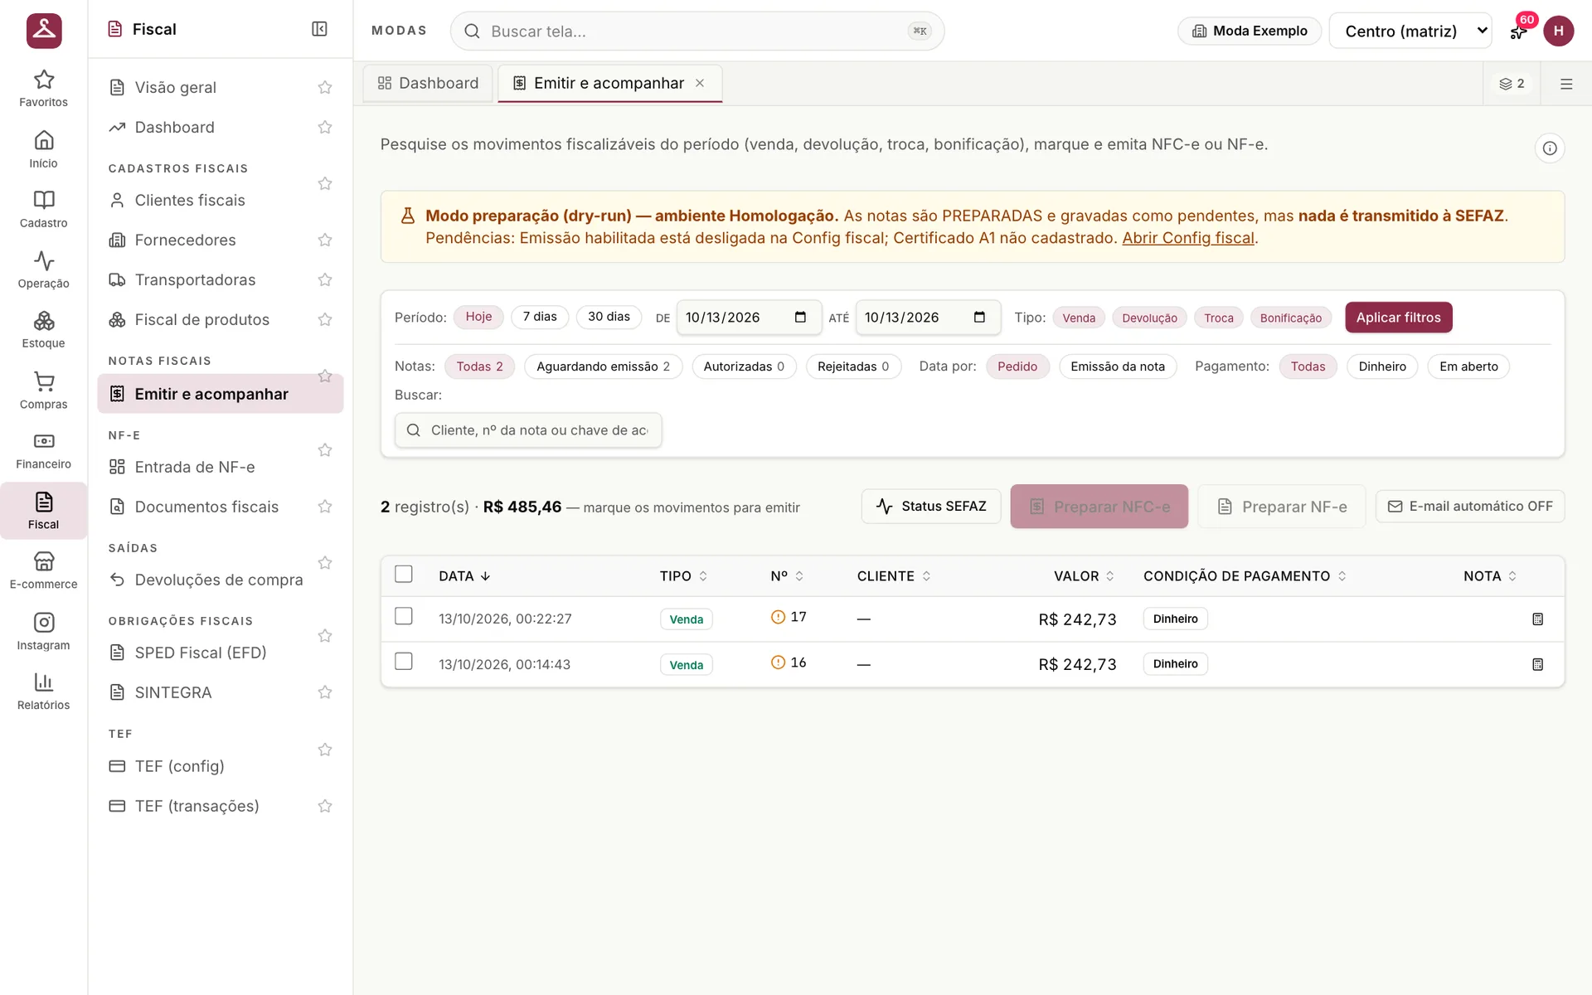Sort table by DATA column
Image resolution: width=1592 pixels, height=995 pixels.
(x=464, y=576)
